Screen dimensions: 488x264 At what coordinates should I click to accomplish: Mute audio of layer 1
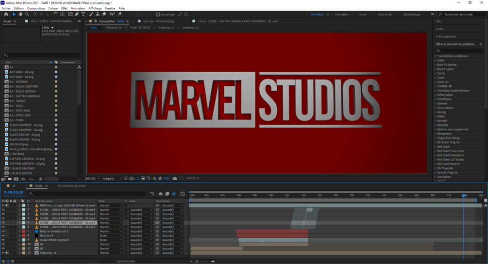point(7,205)
